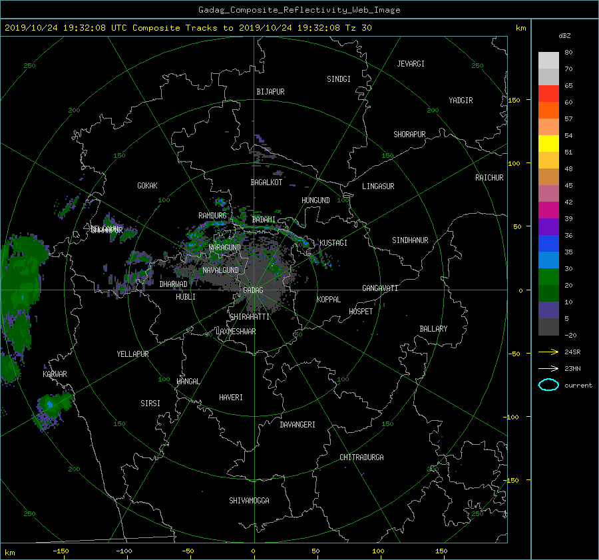Select the YADGIR label
This screenshot has width=599, height=560.
(461, 101)
